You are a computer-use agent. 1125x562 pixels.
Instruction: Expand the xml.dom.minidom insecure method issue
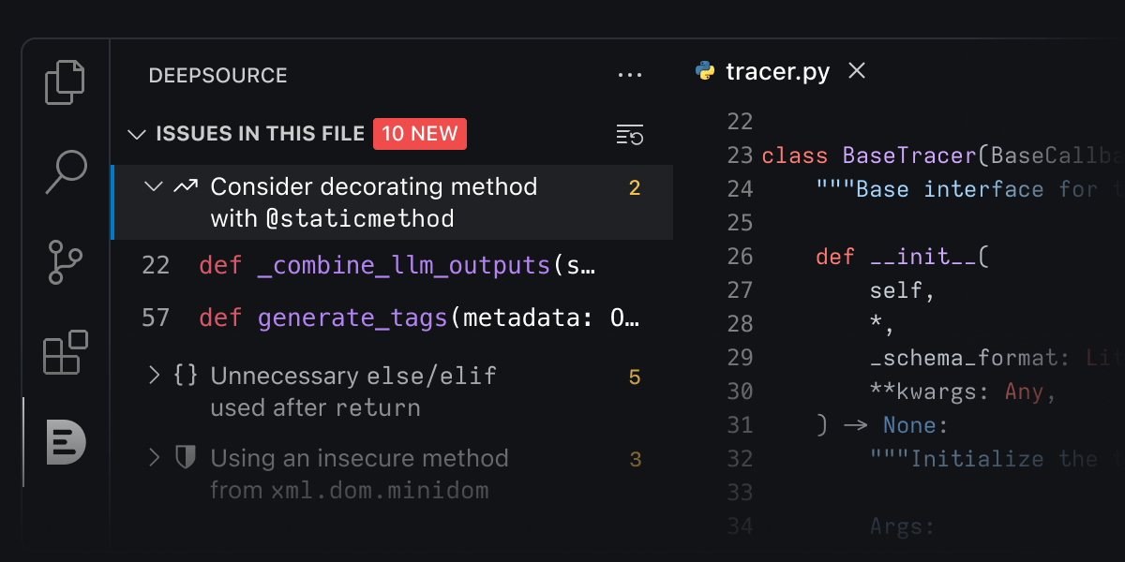pos(155,457)
